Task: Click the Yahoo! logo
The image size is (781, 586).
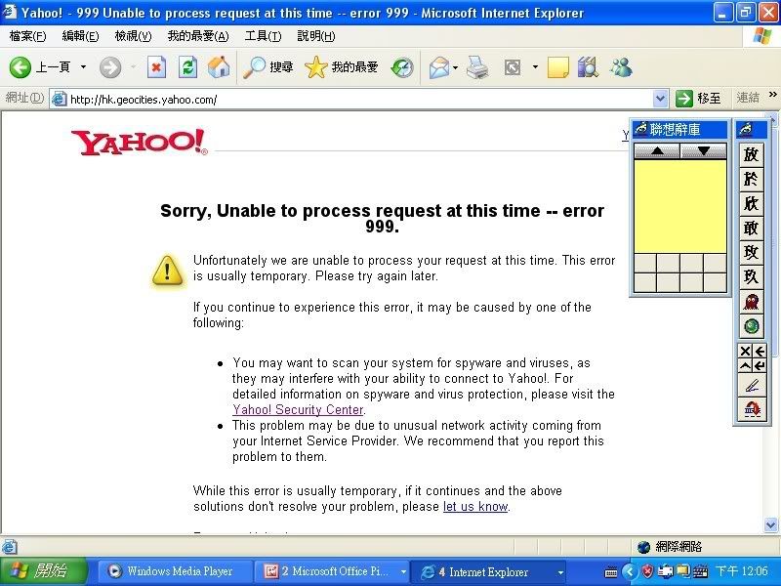Action: (139, 143)
